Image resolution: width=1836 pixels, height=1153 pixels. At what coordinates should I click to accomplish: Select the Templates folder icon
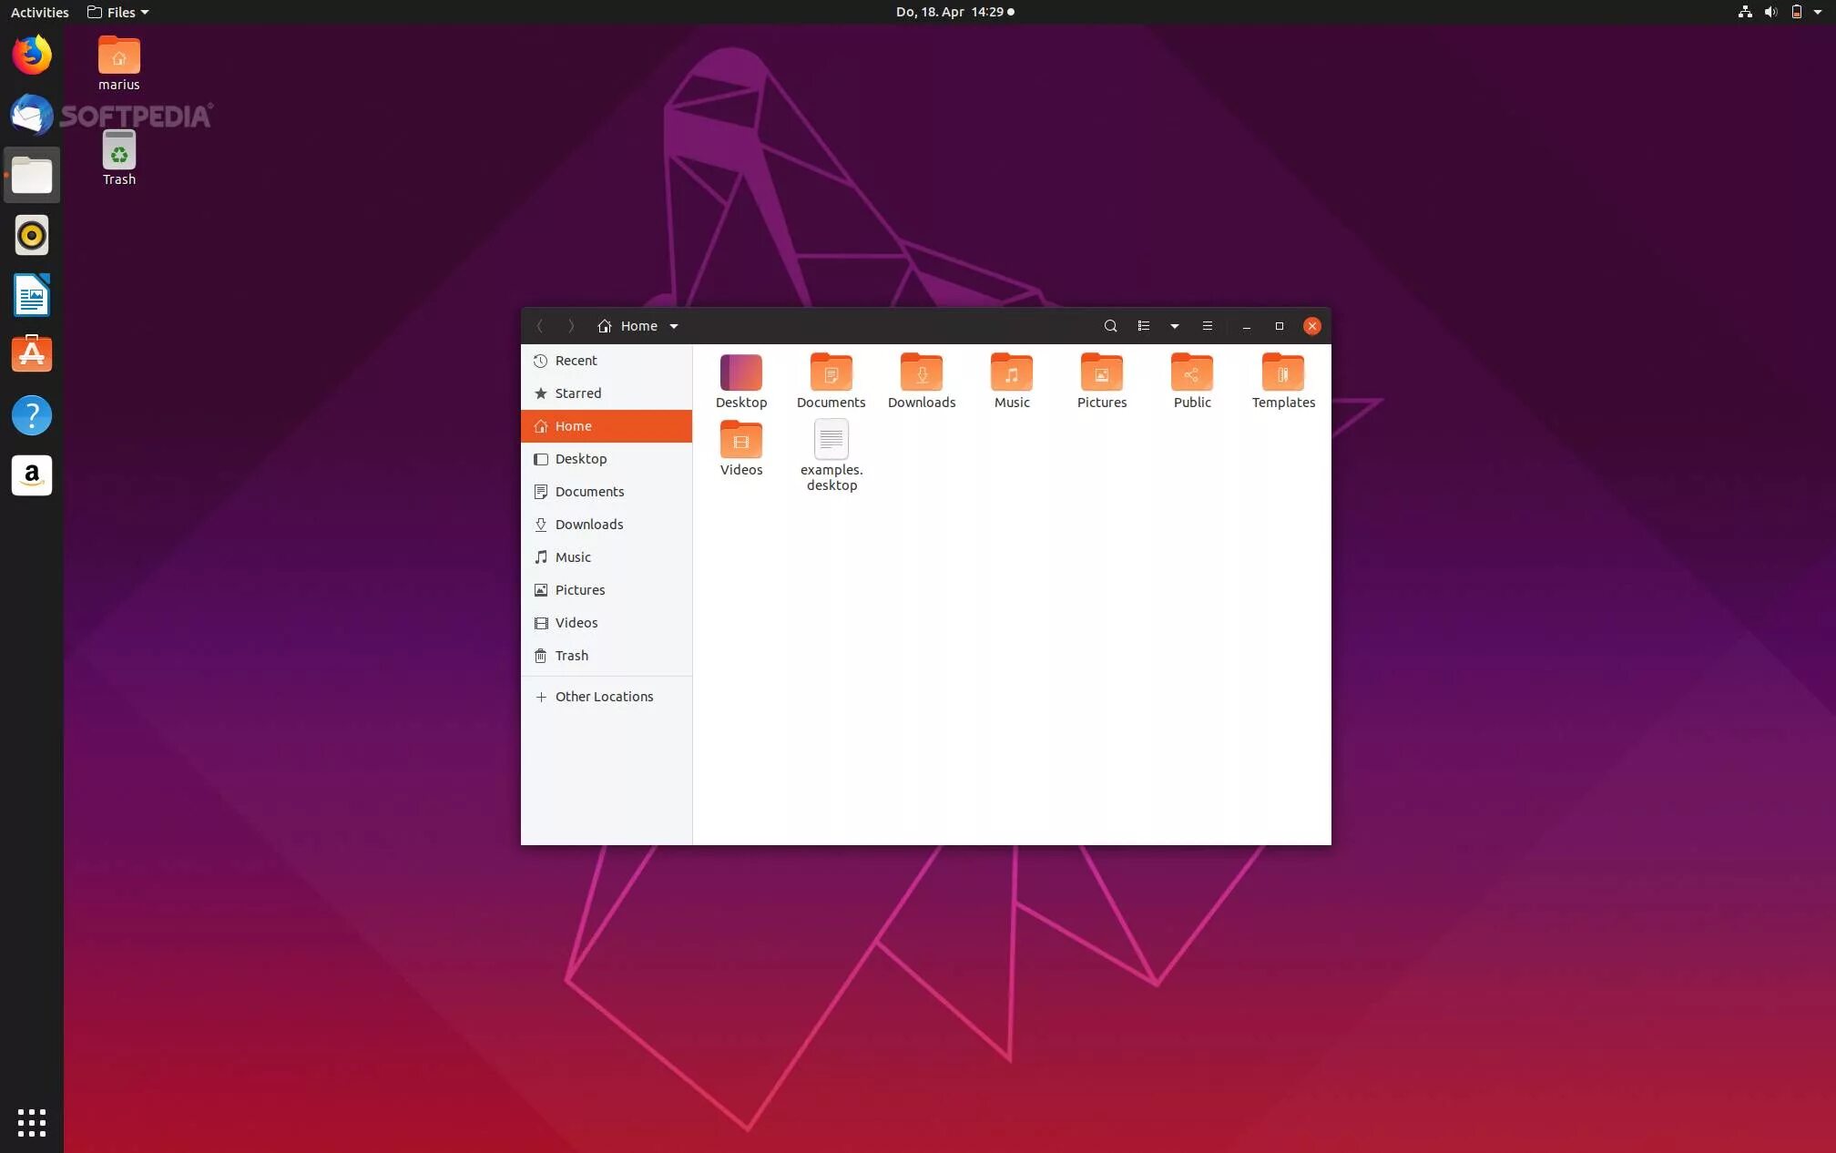pos(1282,372)
